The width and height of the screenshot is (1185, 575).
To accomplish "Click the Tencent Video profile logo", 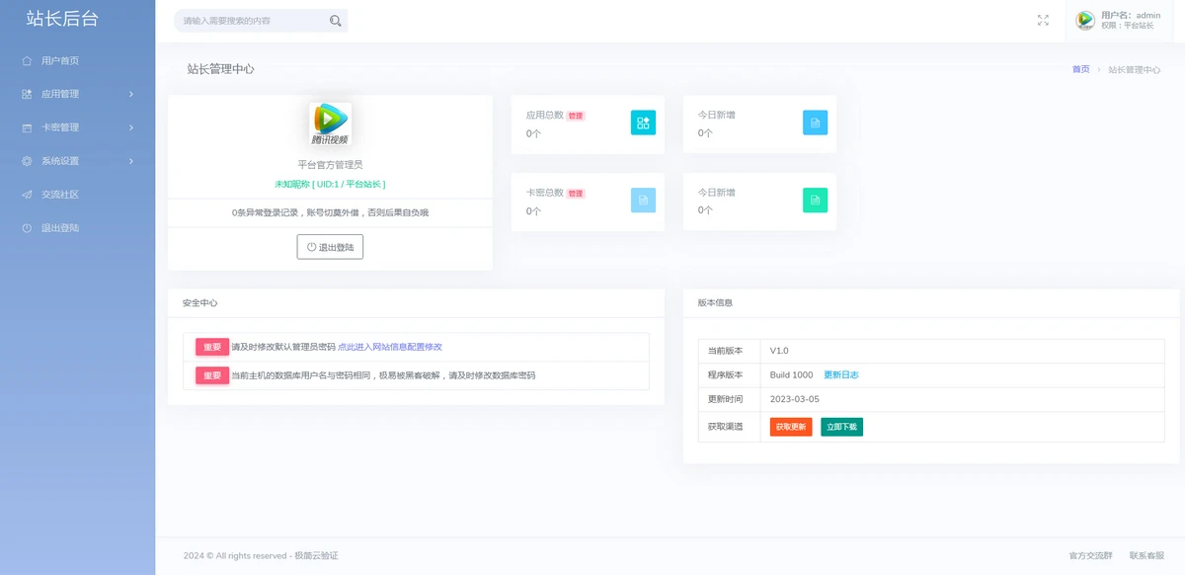I will click(330, 124).
